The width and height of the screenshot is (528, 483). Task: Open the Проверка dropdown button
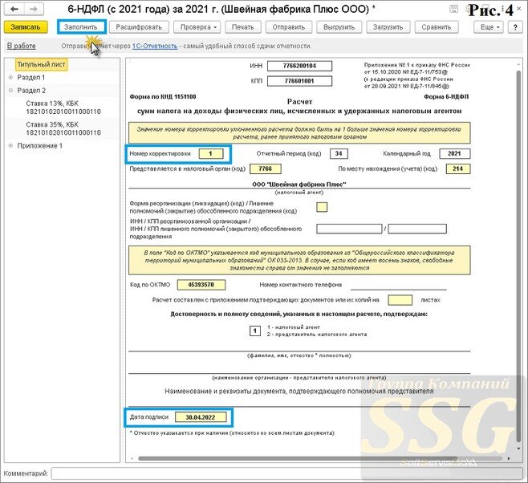tap(197, 27)
